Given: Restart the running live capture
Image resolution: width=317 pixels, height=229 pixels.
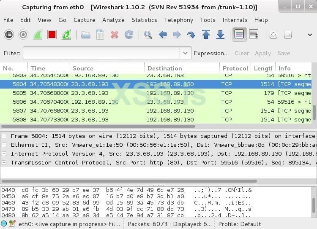Looking at the screenshot, I should (66, 35).
